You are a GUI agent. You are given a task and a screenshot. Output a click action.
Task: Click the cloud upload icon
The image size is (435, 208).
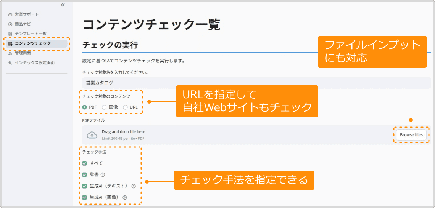[x=92, y=135]
